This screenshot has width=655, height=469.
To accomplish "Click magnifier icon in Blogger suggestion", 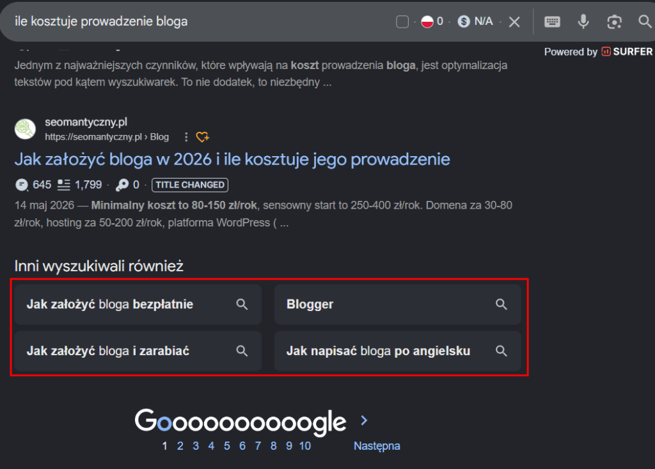I will coord(501,305).
